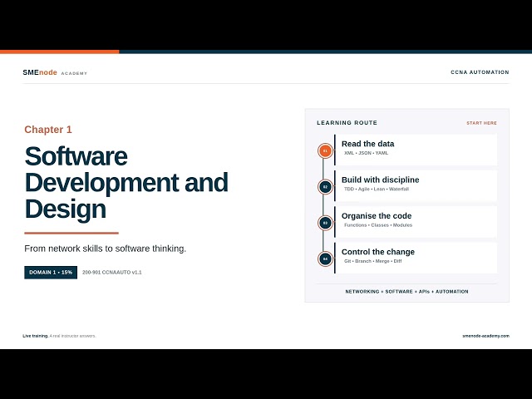The height and width of the screenshot is (399, 532).
Task: Select the Control the change heading
Action: [x=378, y=252]
